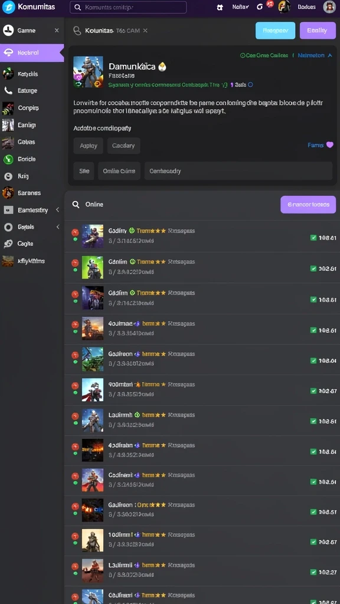This screenshot has width=340, height=604.
Task: Open the Dodoes menu in top bar
Action: [306, 7]
